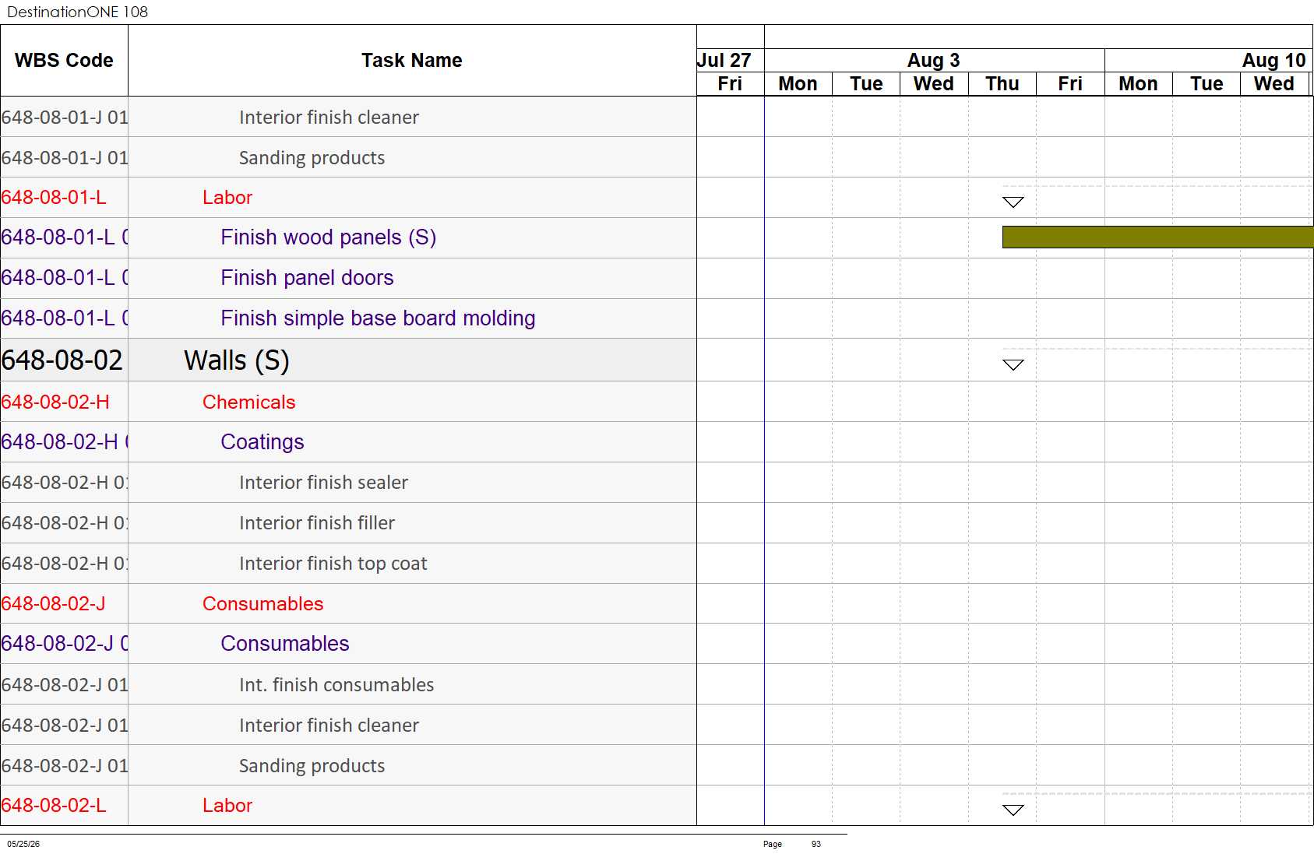Viewport: 1314px width, 854px height.
Task: Click the Thu day header under Aug 3
Action: [1002, 84]
